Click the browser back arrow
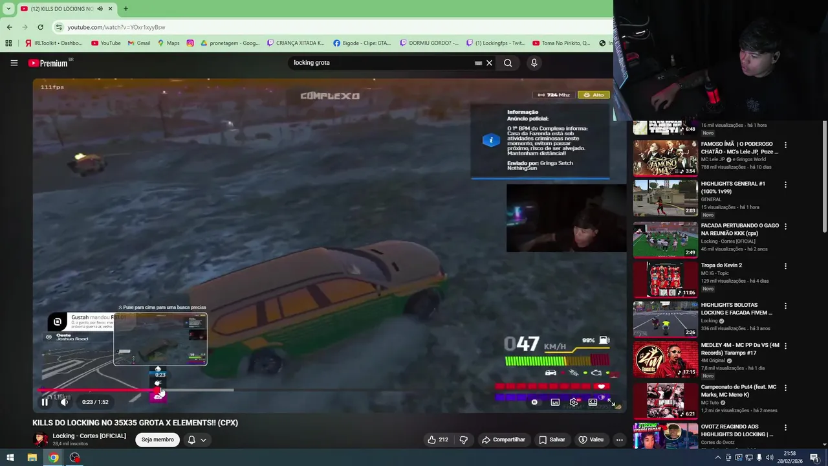828x466 pixels. (9, 27)
